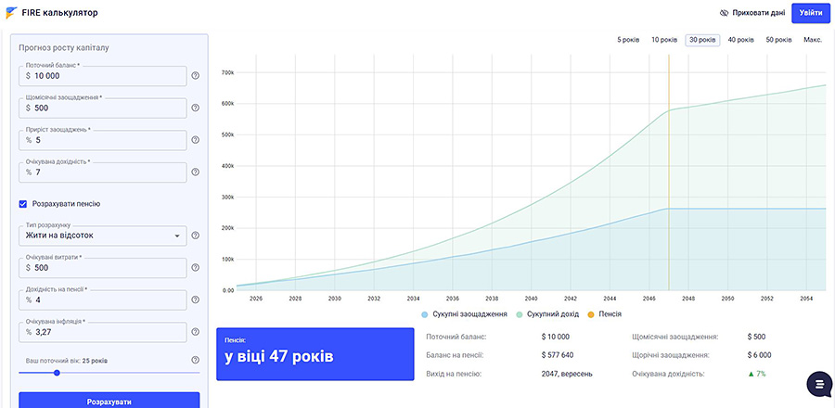
Task: Switch chart range to Макс.
Action: pyautogui.click(x=813, y=40)
